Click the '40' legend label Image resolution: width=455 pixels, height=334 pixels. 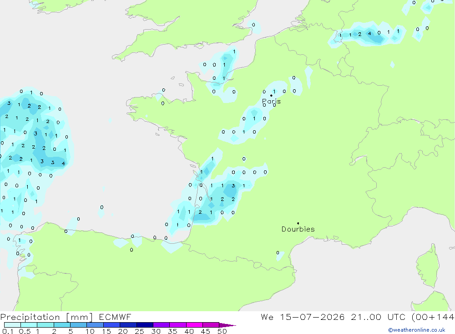pyautogui.click(x=189, y=331)
